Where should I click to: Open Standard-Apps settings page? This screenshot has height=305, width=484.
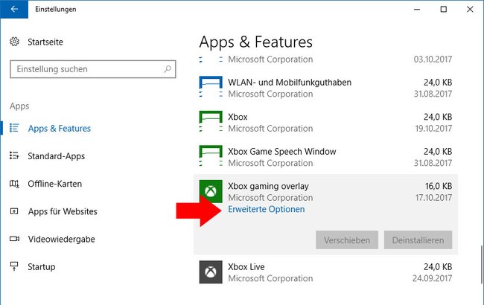56,156
